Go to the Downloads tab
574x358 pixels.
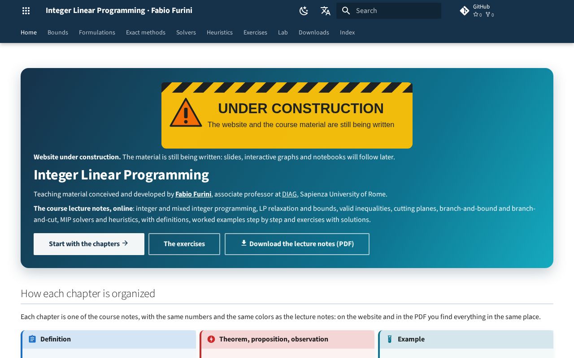click(314, 32)
